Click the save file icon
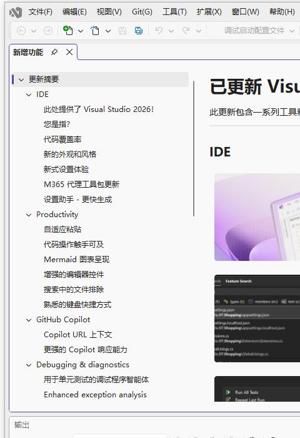Viewport: 300px width, 438px height. click(x=122, y=31)
